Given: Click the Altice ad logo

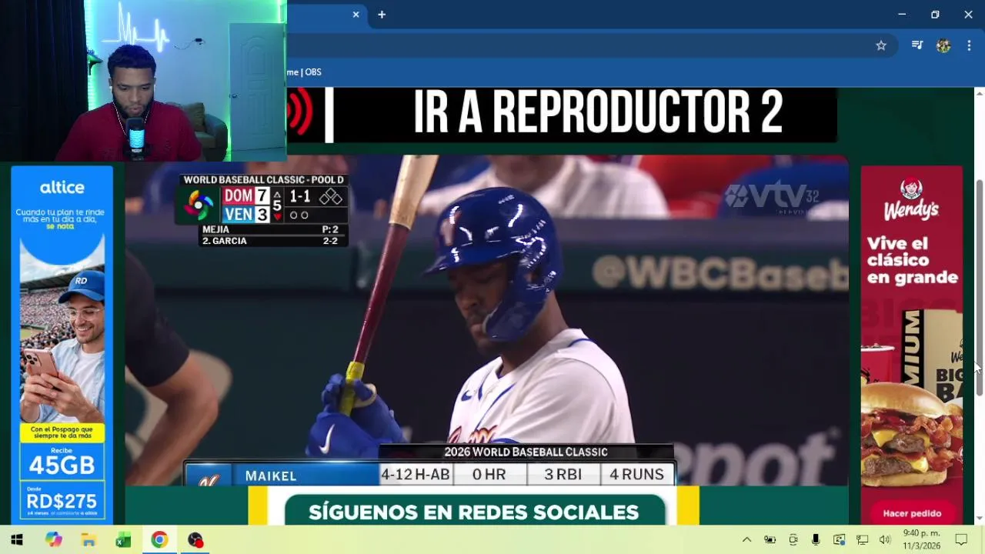Looking at the screenshot, I should [62, 187].
